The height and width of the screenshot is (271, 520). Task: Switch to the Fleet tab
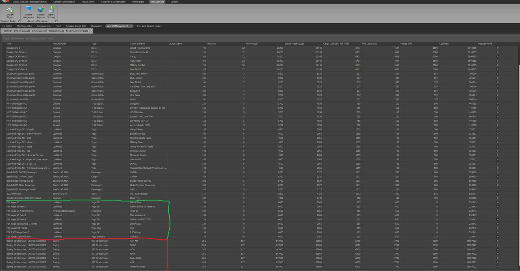58,26
